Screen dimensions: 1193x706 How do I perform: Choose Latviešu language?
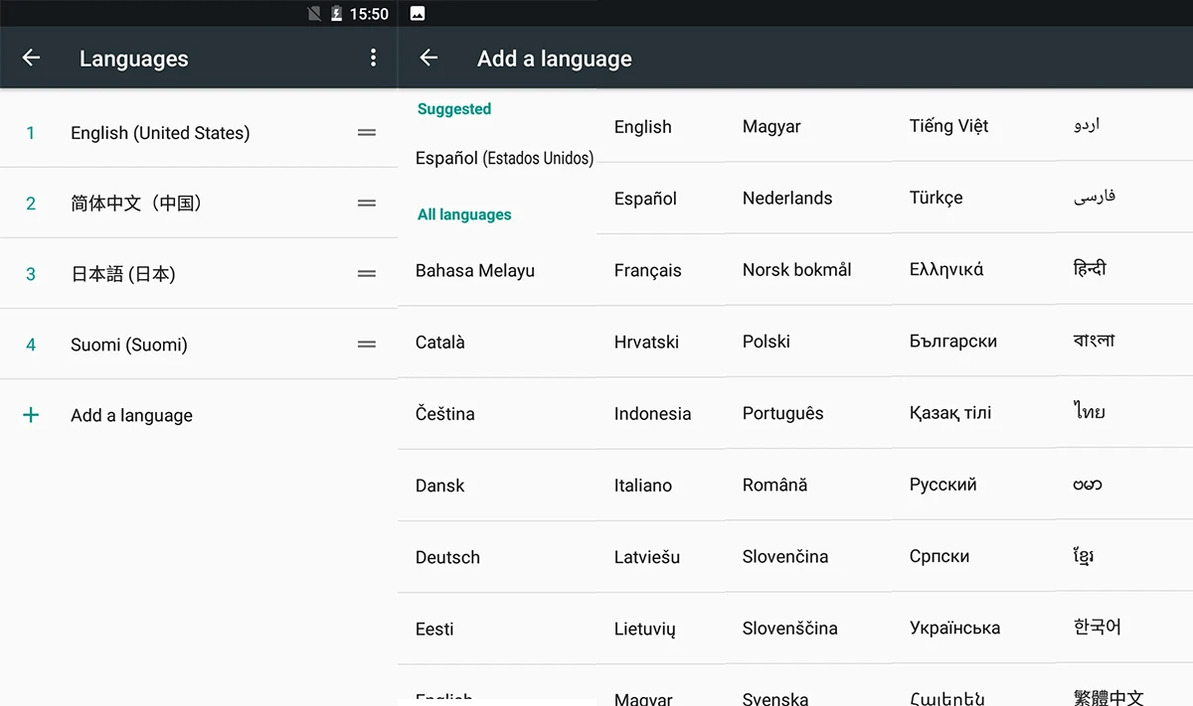click(x=647, y=557)
